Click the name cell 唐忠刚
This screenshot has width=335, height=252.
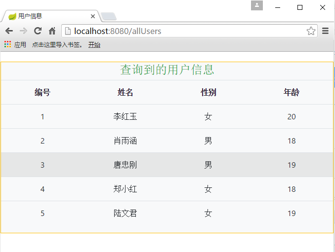[x=125, y=165]
